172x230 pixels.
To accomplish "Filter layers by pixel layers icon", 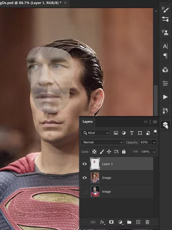I will [x=116, y=133].
